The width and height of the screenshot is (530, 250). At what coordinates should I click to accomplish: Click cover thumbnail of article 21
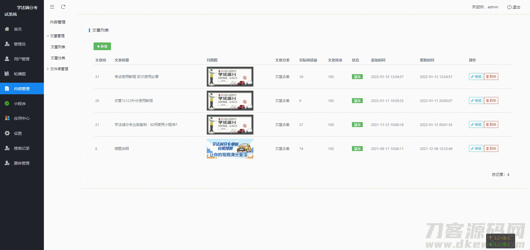(230, 125)
